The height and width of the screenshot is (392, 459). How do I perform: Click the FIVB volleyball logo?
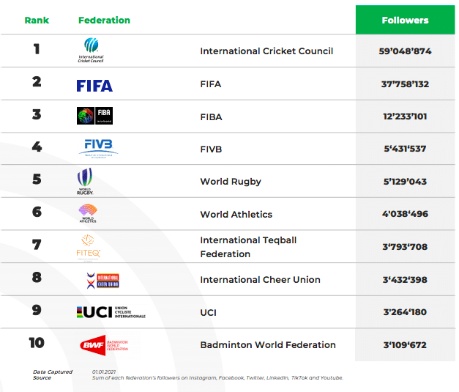(98, 149)
